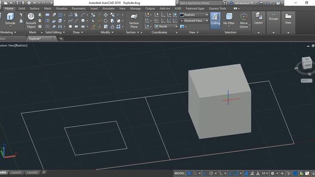The height and width of the screenshot is (177, 315).
Task: Add new layout with plus button
Action: 44,172
